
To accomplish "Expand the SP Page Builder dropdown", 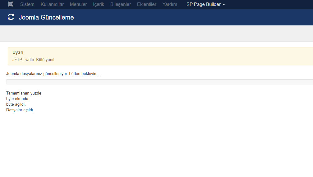I will (205, 4).
